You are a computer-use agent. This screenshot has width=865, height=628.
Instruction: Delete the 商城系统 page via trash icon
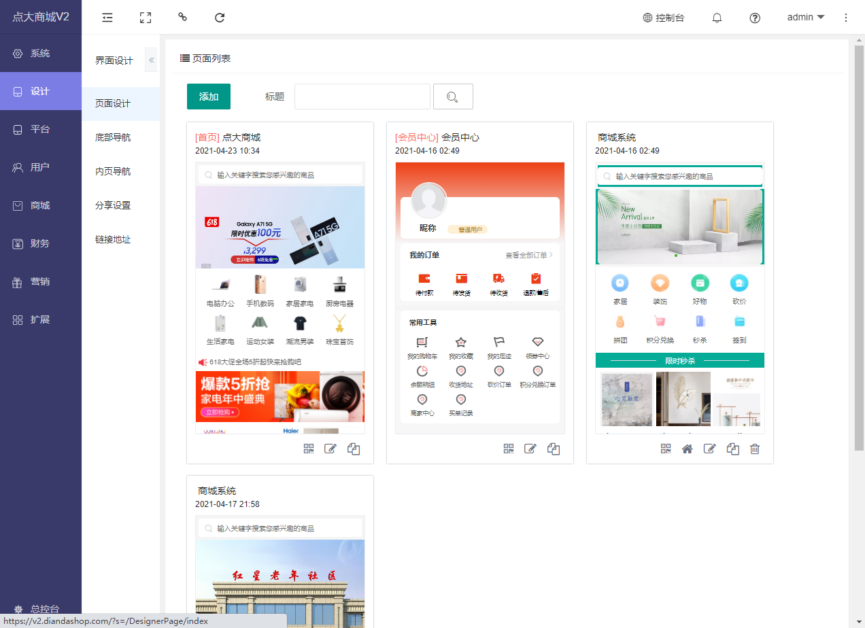754,449
